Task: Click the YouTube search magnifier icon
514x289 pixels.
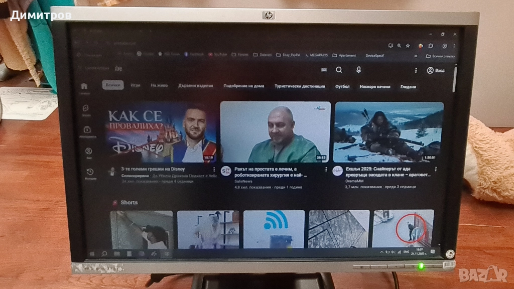Action: 339,70
